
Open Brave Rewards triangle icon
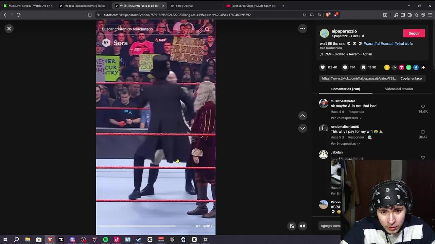point(336,15)
